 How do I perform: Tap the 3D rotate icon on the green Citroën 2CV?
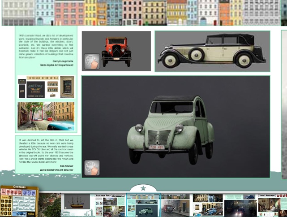point(92,168)
